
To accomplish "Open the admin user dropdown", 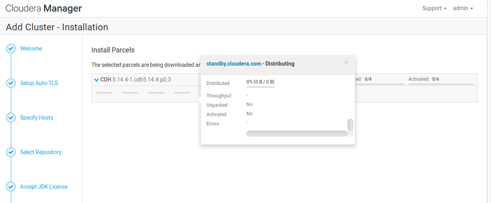I will point(462,8).
